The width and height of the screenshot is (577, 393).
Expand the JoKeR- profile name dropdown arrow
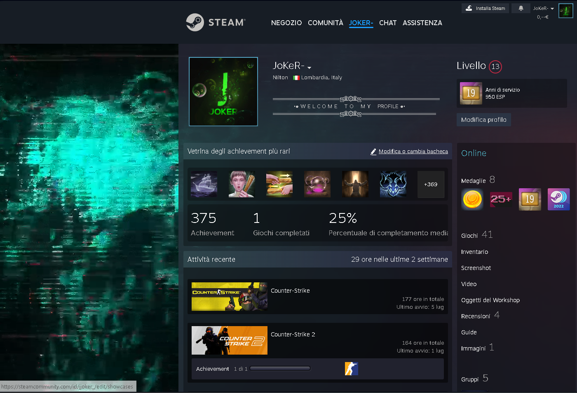point(310,67)
